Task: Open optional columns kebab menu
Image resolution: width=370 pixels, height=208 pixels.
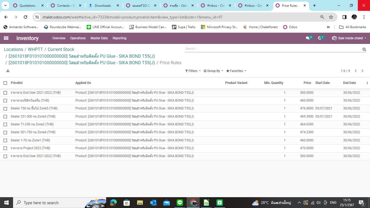Action: (367, 83)
